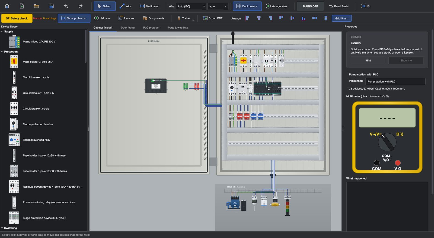This screenshot has height=238, width=434.
Task: Click the align top edges Arrange icon
Action: point(281,18)
